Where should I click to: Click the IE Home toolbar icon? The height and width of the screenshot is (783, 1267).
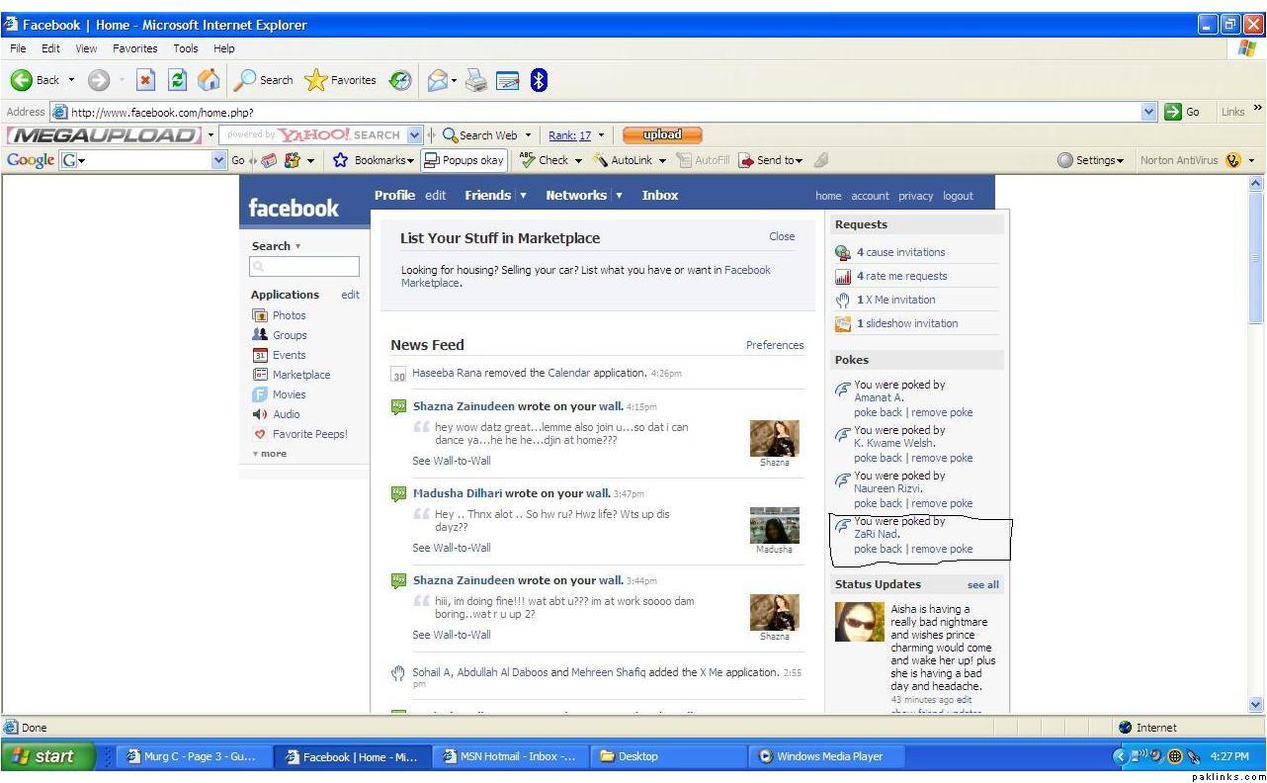209,80
